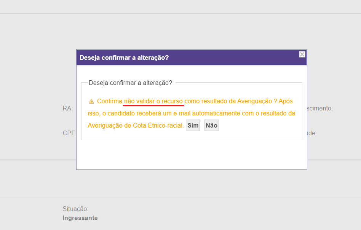Viewport: 361px width, 230px height.
Task: Click the 'CPF:' label in the background
Action: tap(69, 133)
